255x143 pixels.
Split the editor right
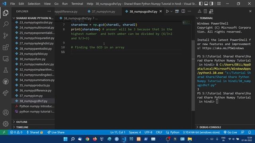pyautogui.click(x=183, y=11)
